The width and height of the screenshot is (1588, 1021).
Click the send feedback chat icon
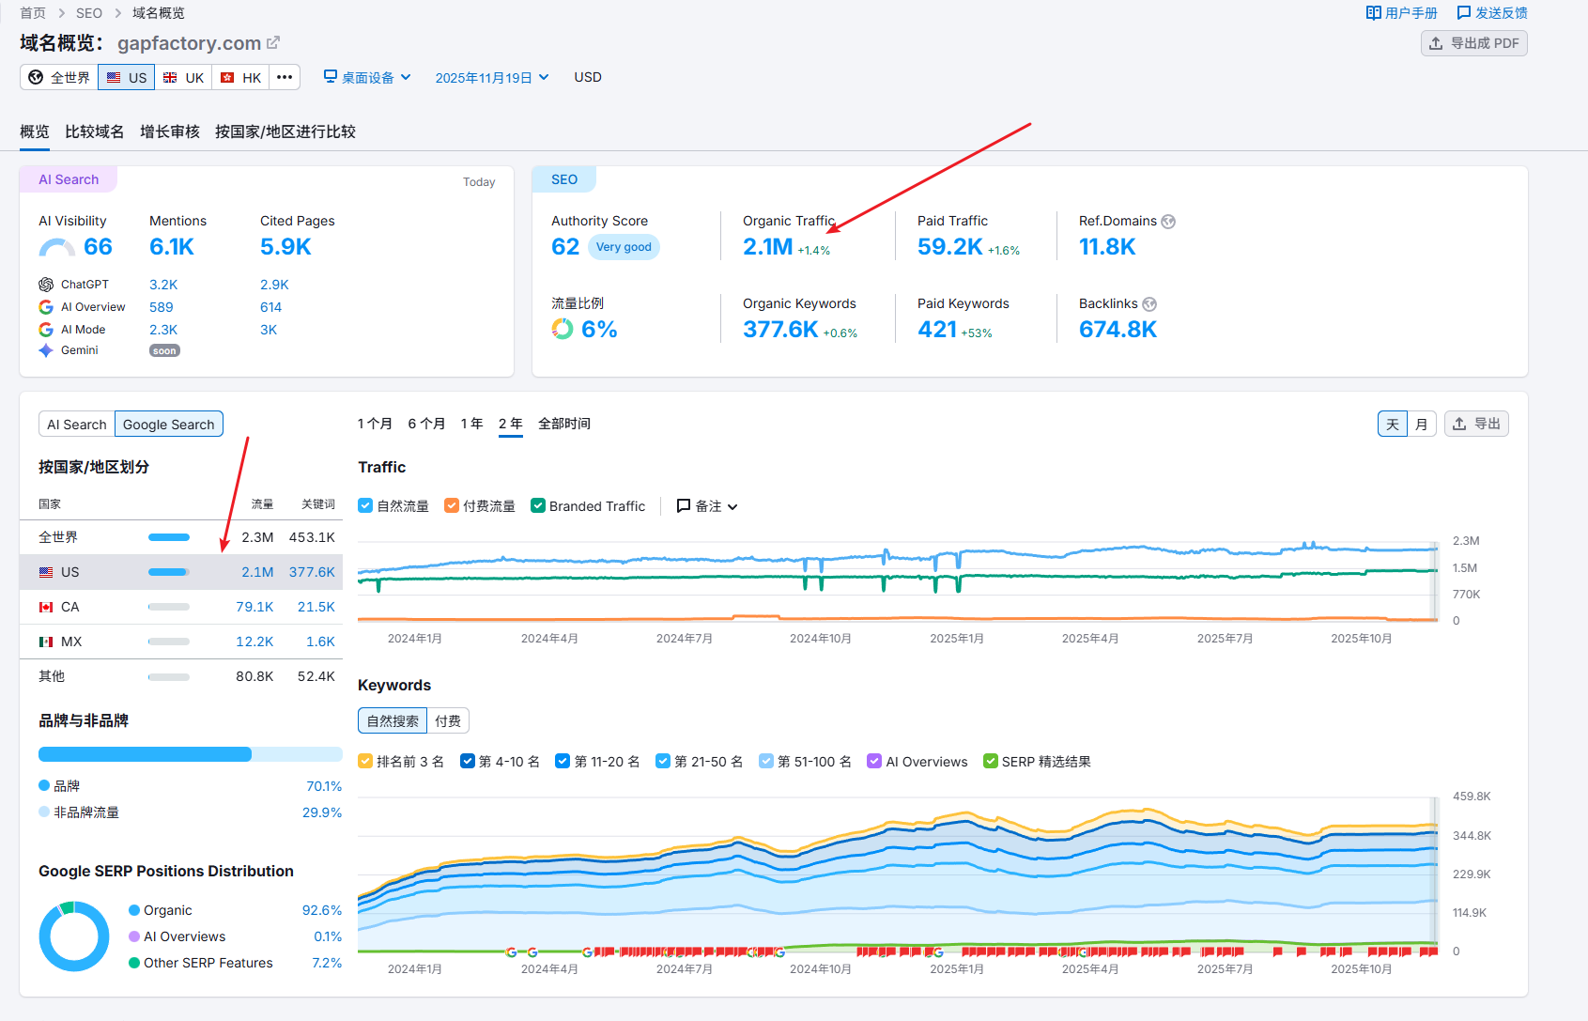tap(1463, 13)
